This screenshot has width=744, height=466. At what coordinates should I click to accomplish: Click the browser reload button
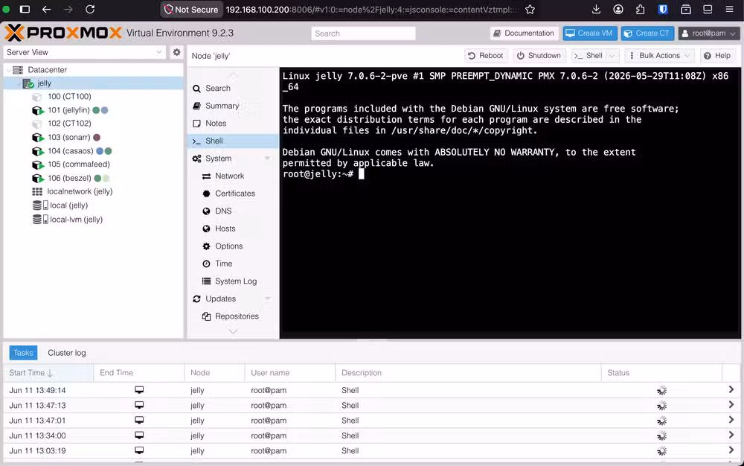coord(90,9)
